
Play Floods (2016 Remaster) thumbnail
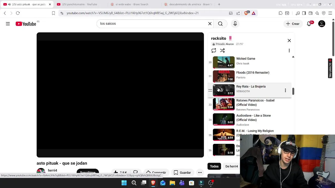(224, 76)
